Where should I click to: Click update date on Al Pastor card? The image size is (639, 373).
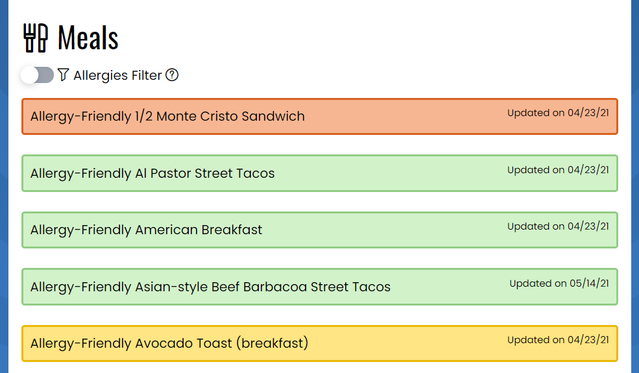[558, 170]
